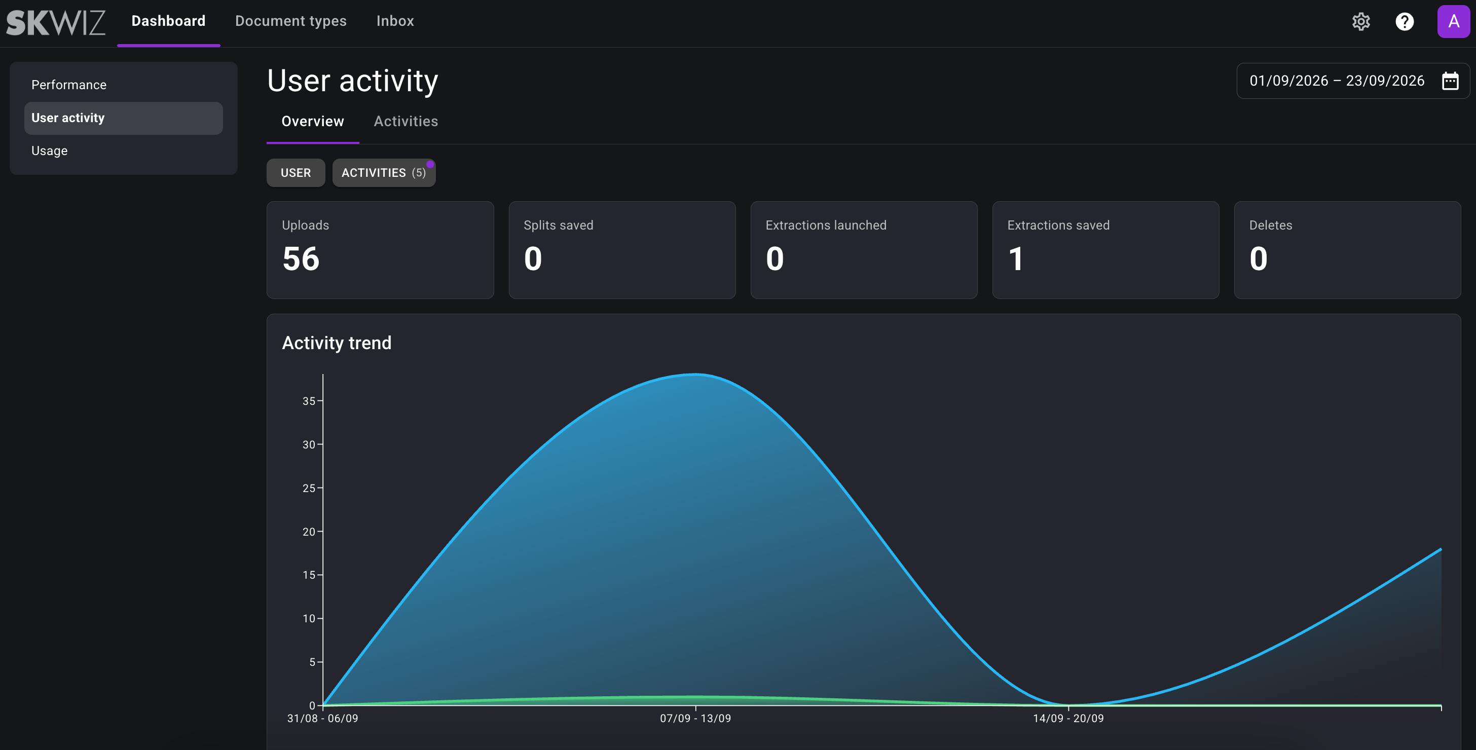The height and width of the screenshot is (750, 1476).
Task: Select Dashboard in the top navigation
Action: (x=168, y=22)
